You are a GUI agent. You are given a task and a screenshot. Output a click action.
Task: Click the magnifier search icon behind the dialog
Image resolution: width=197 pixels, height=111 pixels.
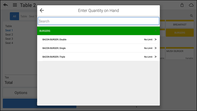(x=191, y=16)
